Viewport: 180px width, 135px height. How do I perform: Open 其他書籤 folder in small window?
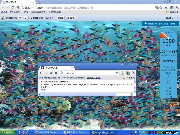(129, 78)
